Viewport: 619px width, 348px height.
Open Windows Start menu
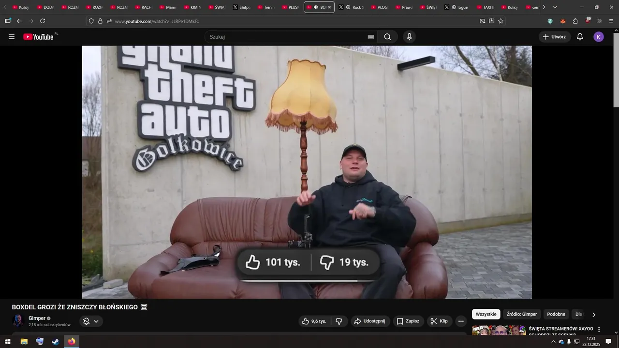(x=8, y=342)
